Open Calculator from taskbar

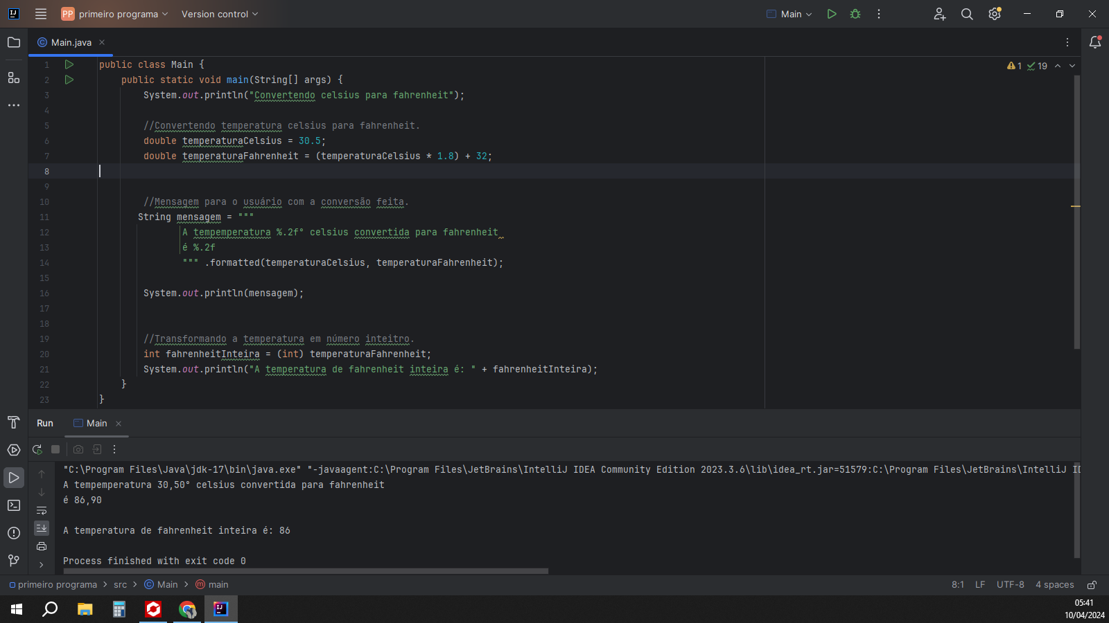(119, 609)
